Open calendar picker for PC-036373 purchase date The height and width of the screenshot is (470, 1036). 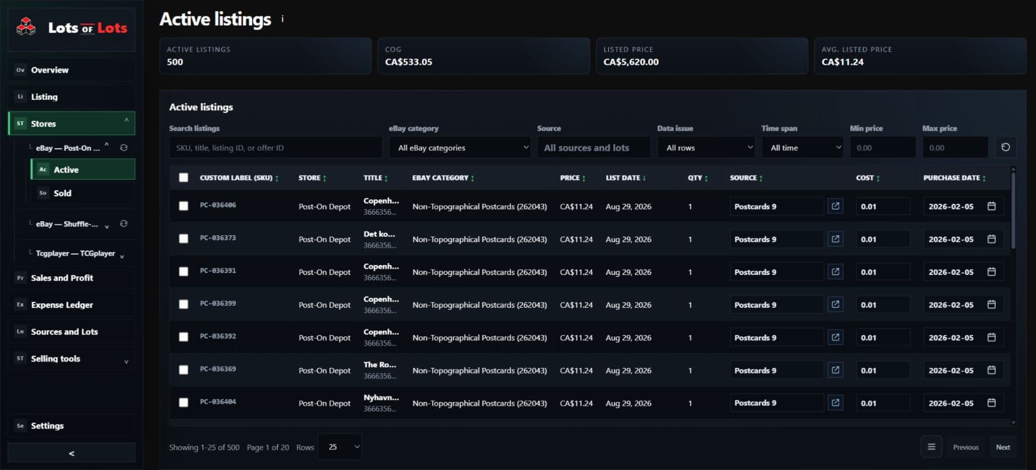(x=992, y=239)
